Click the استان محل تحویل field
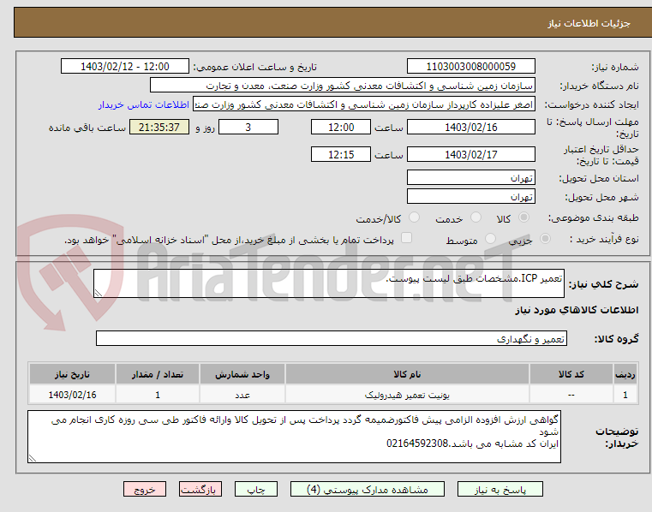The width and height of the screenshot is (652, 512). (470, 178)
